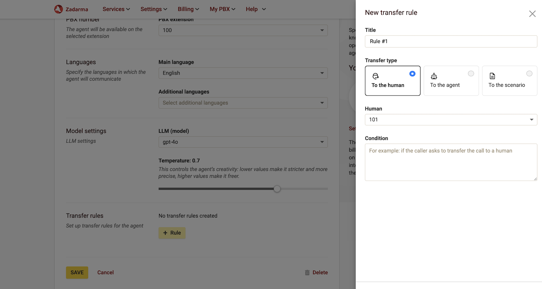The width and height of the screenshot is (542, 289).
Task: Expand the Main language dropdown
Action: [243, 73]
